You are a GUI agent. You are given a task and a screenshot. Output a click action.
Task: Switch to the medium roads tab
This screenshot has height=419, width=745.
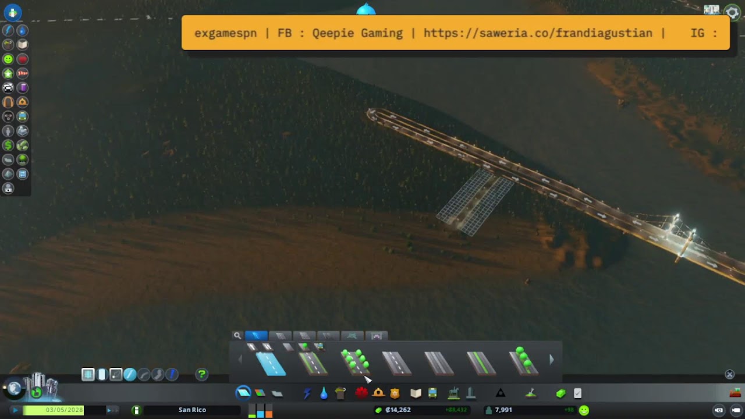[280, 336]
